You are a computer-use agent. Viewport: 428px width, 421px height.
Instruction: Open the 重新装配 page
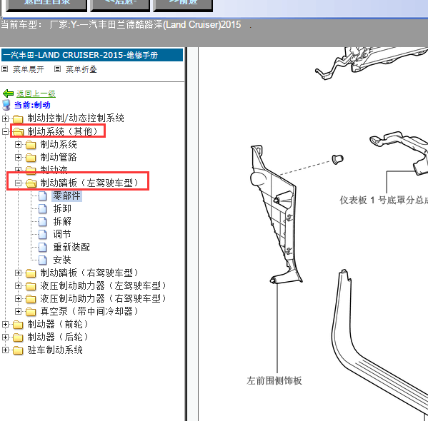71,247
